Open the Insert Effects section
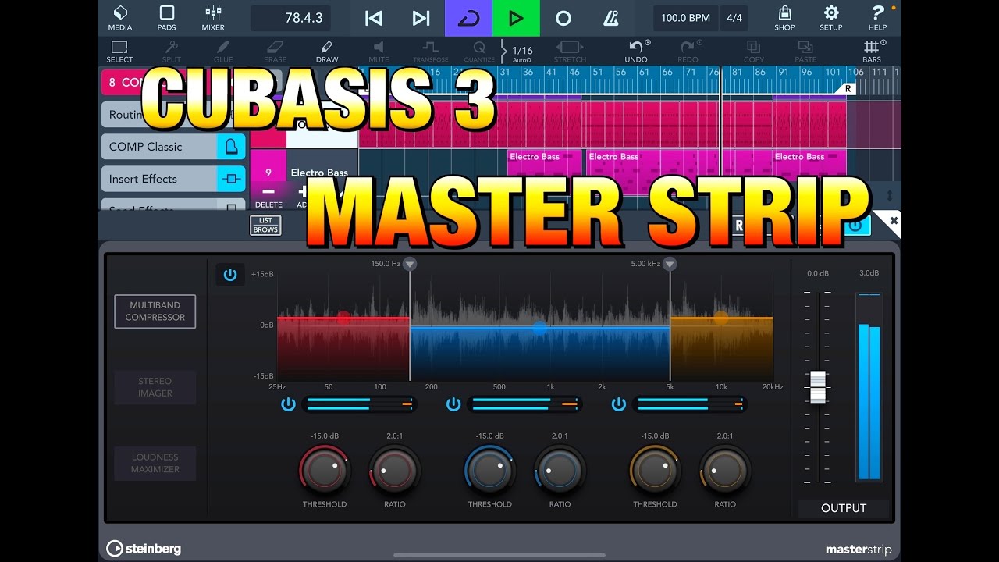The width and height of the screenshot is (999, 562). (x=159, y=179)
